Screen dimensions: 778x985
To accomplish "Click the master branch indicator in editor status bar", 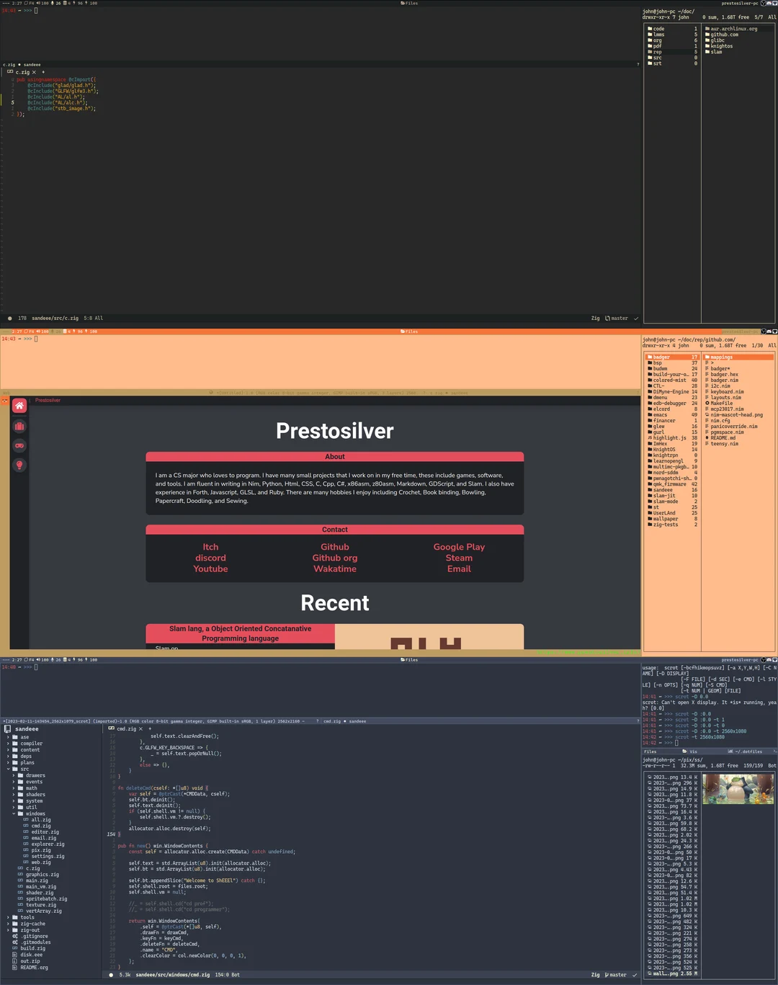I will pyautogui.click(x=618, y=318).
